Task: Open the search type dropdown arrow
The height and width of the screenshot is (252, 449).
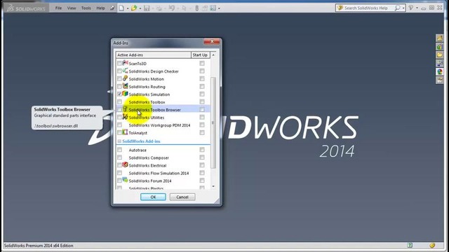Action: pyautogui.click(x=403, y=8)
